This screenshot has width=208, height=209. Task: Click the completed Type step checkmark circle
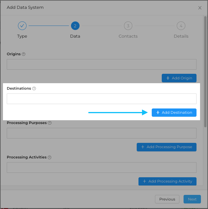tap(22, 26)
